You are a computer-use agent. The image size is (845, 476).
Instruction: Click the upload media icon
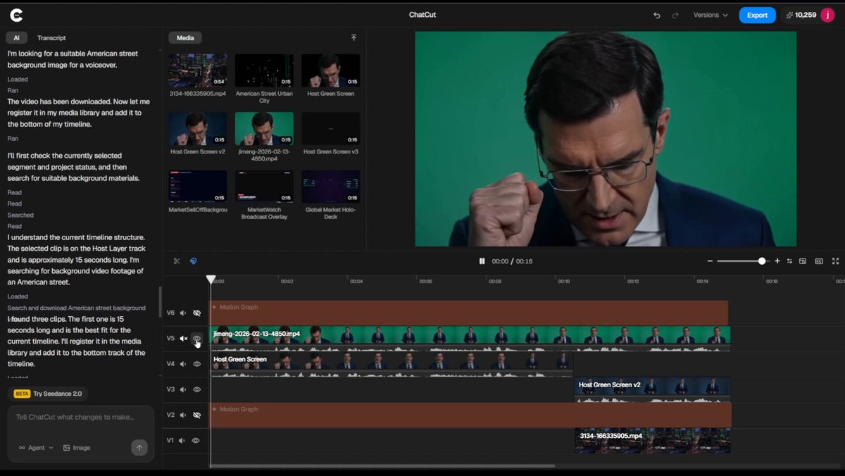(353, 37)
